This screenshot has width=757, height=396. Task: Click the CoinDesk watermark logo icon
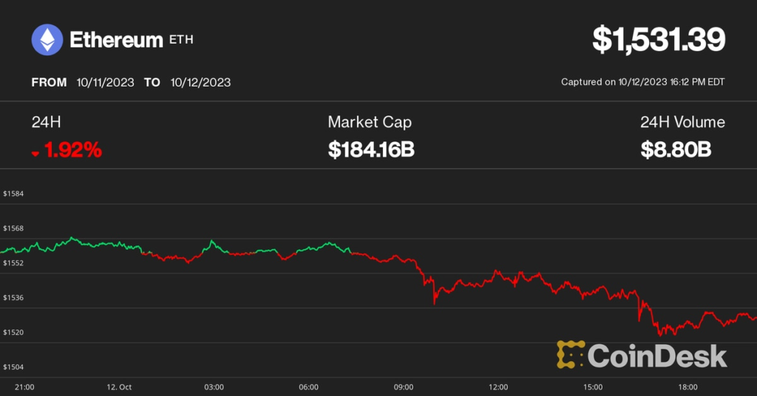571,355
